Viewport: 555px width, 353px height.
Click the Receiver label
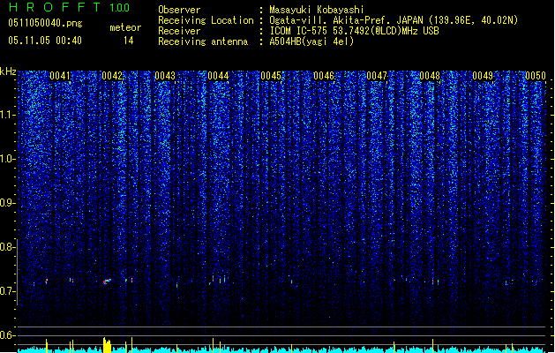pos(179,31)
